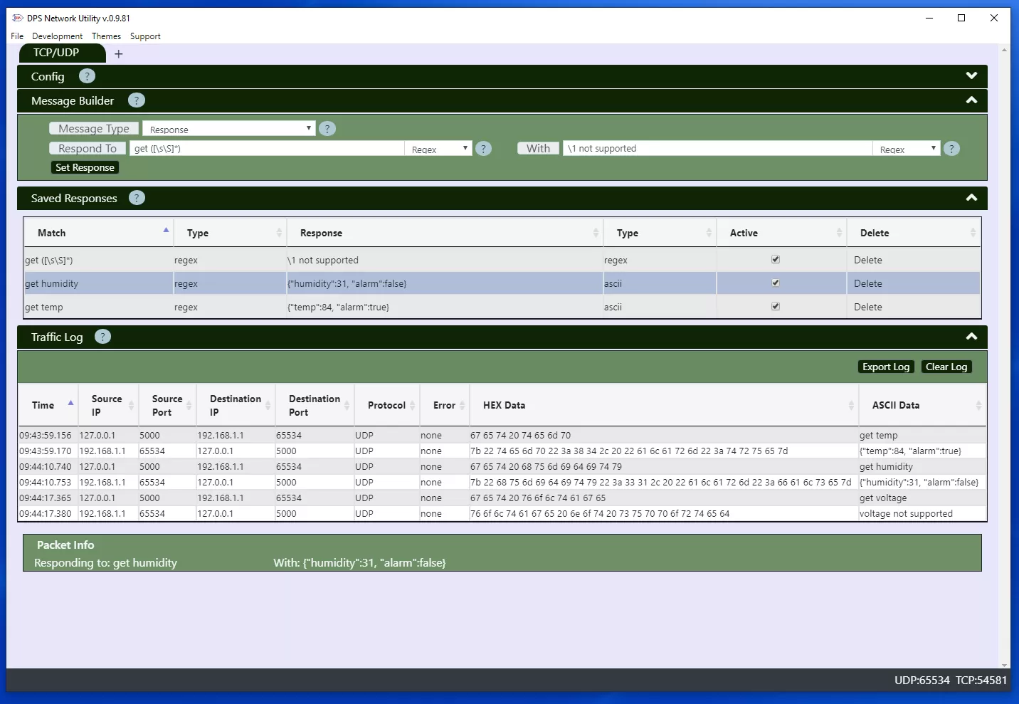Viewport: 1019px width, 704px height.
Task: Open help for Message Type field
Action: tap(327, 129)
